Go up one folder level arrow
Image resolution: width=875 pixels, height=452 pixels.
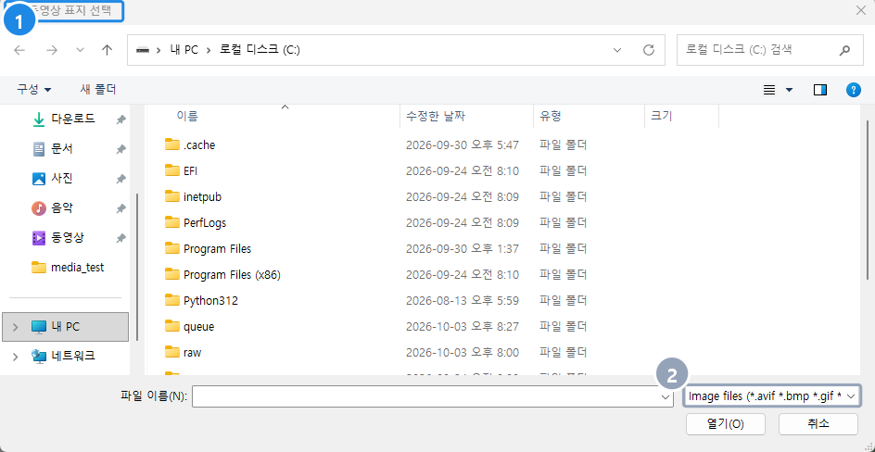pos(108,50)
